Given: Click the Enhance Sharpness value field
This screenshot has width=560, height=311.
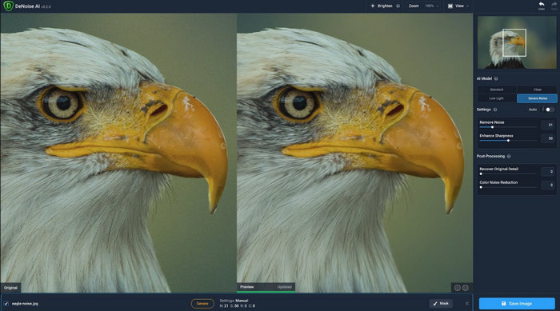Looking at the screenshot, I should (x=548, y=138).
